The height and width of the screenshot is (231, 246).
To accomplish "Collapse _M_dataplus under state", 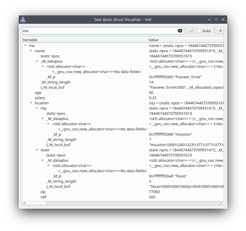I will [x=43, y=160].
